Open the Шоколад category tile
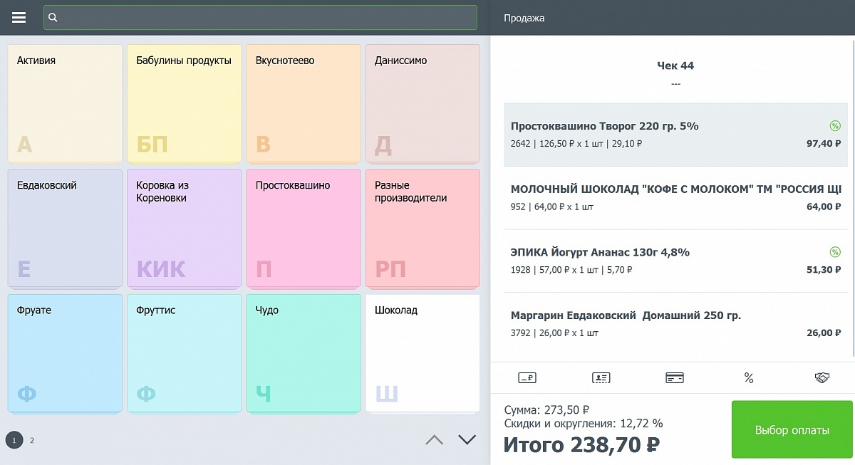This screenshot has width=855, height=465. (x=423, y=353)
